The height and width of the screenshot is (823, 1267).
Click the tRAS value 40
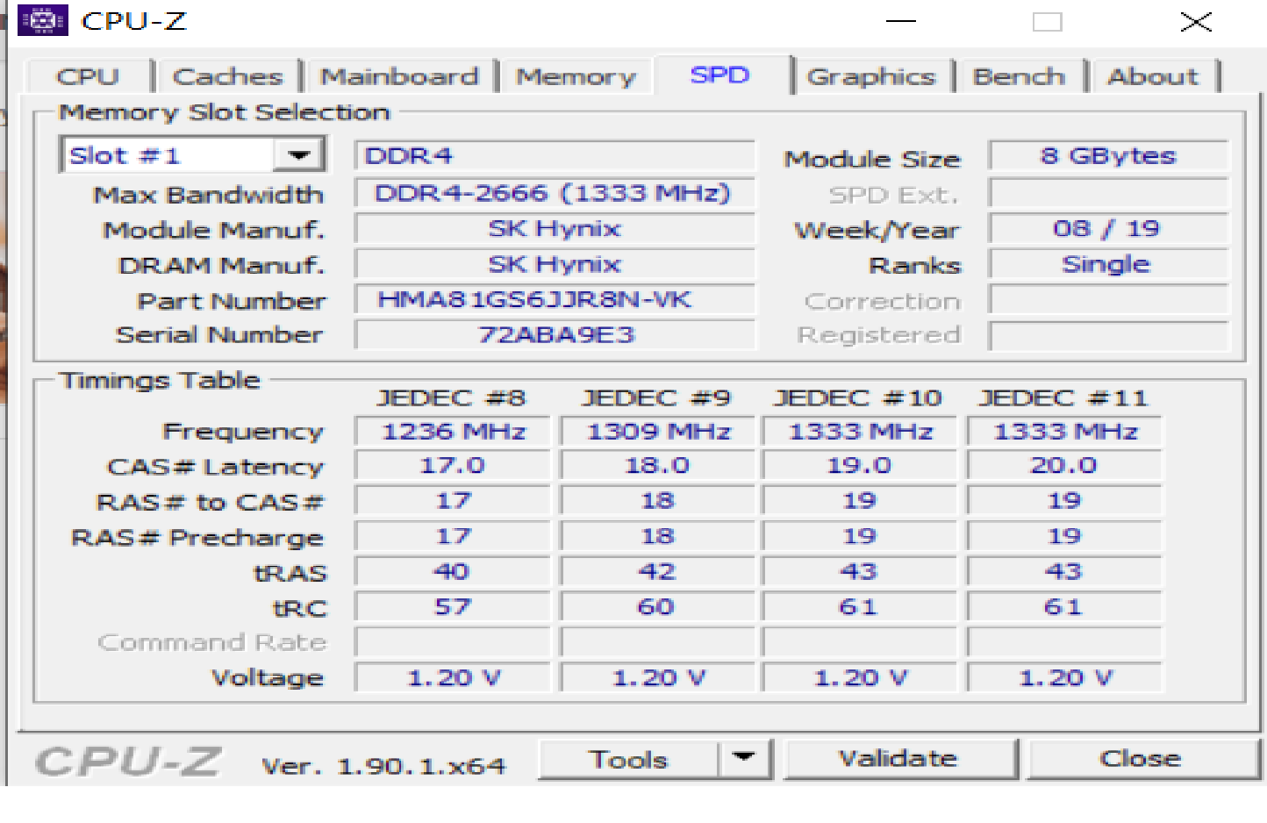(x=453, y=571)
